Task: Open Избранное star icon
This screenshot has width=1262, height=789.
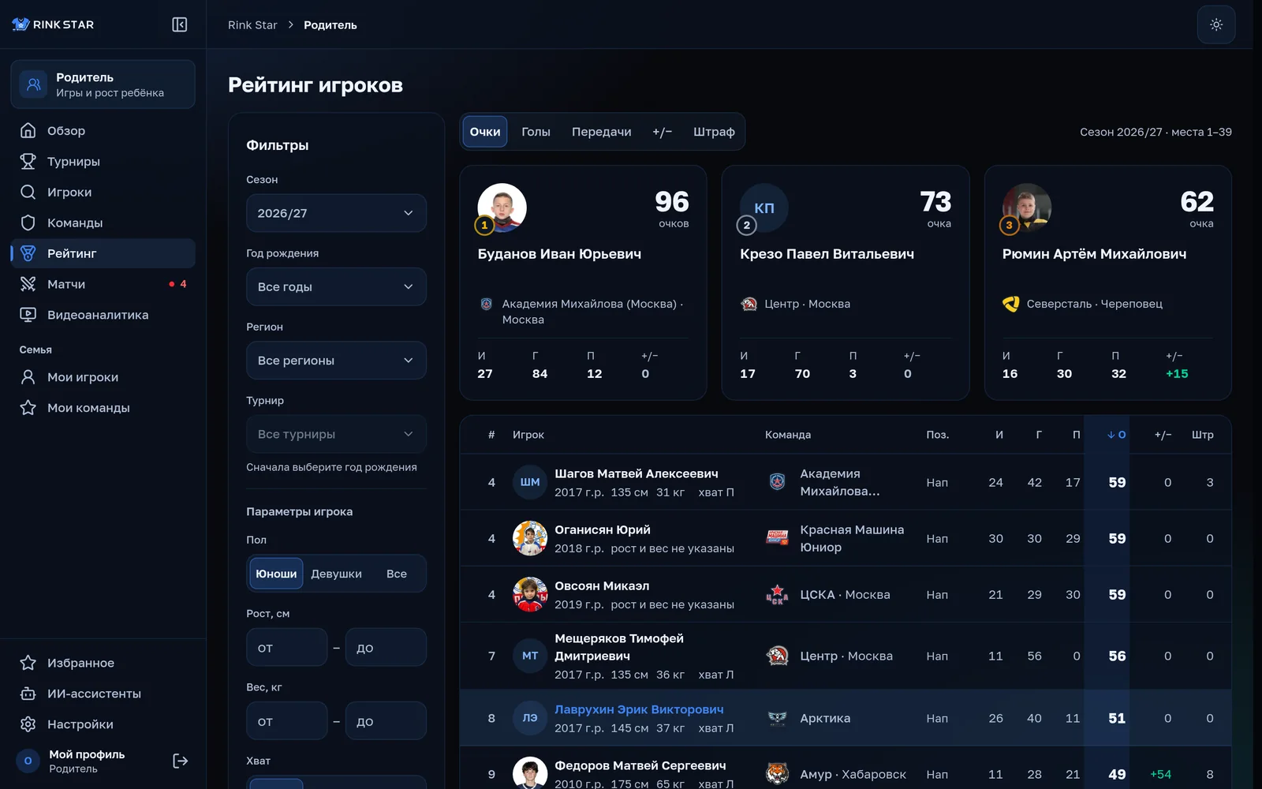Action: coord(28,663)
